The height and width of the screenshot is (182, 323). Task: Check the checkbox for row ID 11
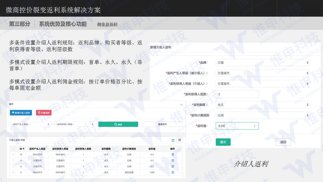click(13, 160)
